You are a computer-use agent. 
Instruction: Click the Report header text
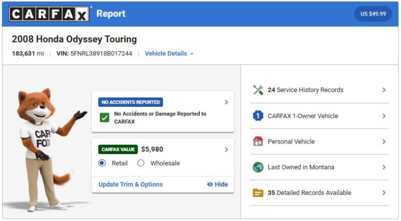pos(111,14)
